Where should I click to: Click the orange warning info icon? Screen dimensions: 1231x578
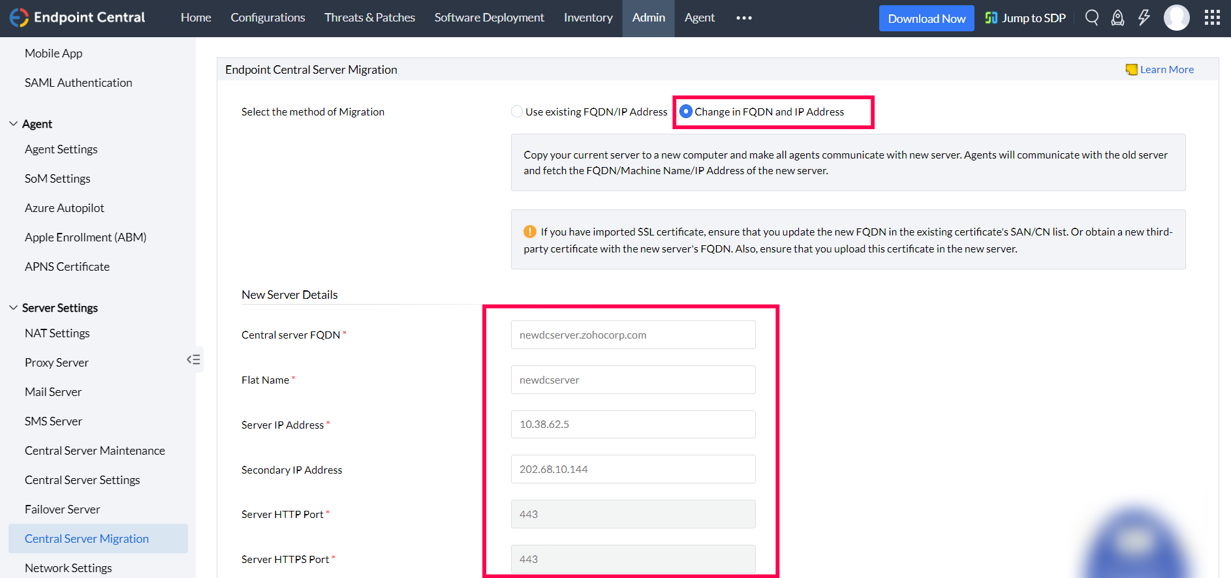(530, 232)
